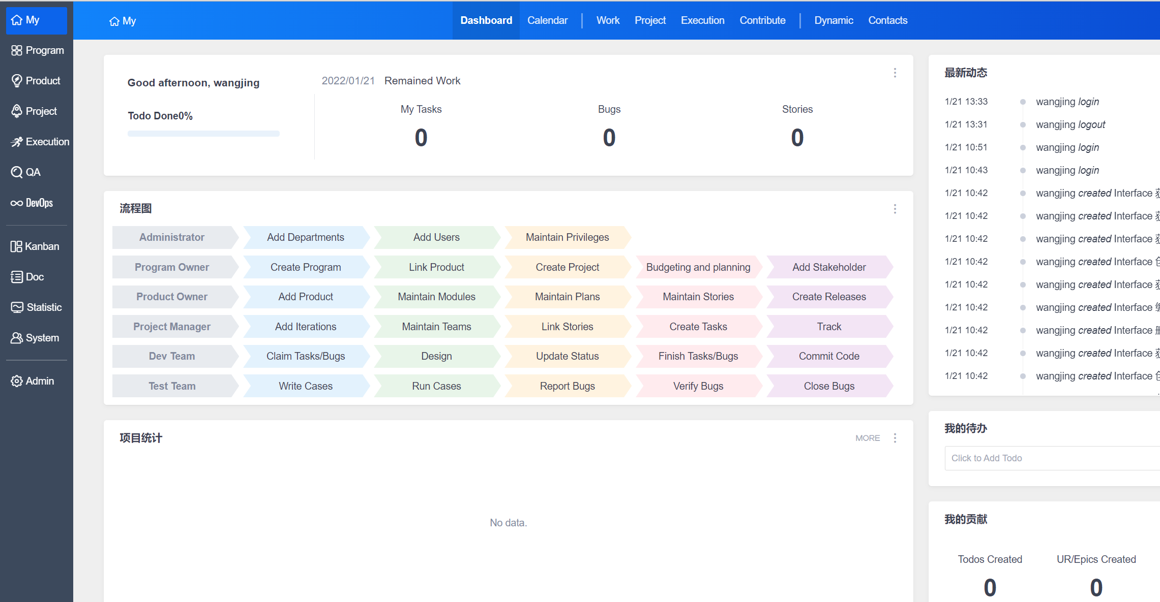
Task: Open the Kanban board sidebar icon
Action: pyautogui.click(x=16, y=246)
